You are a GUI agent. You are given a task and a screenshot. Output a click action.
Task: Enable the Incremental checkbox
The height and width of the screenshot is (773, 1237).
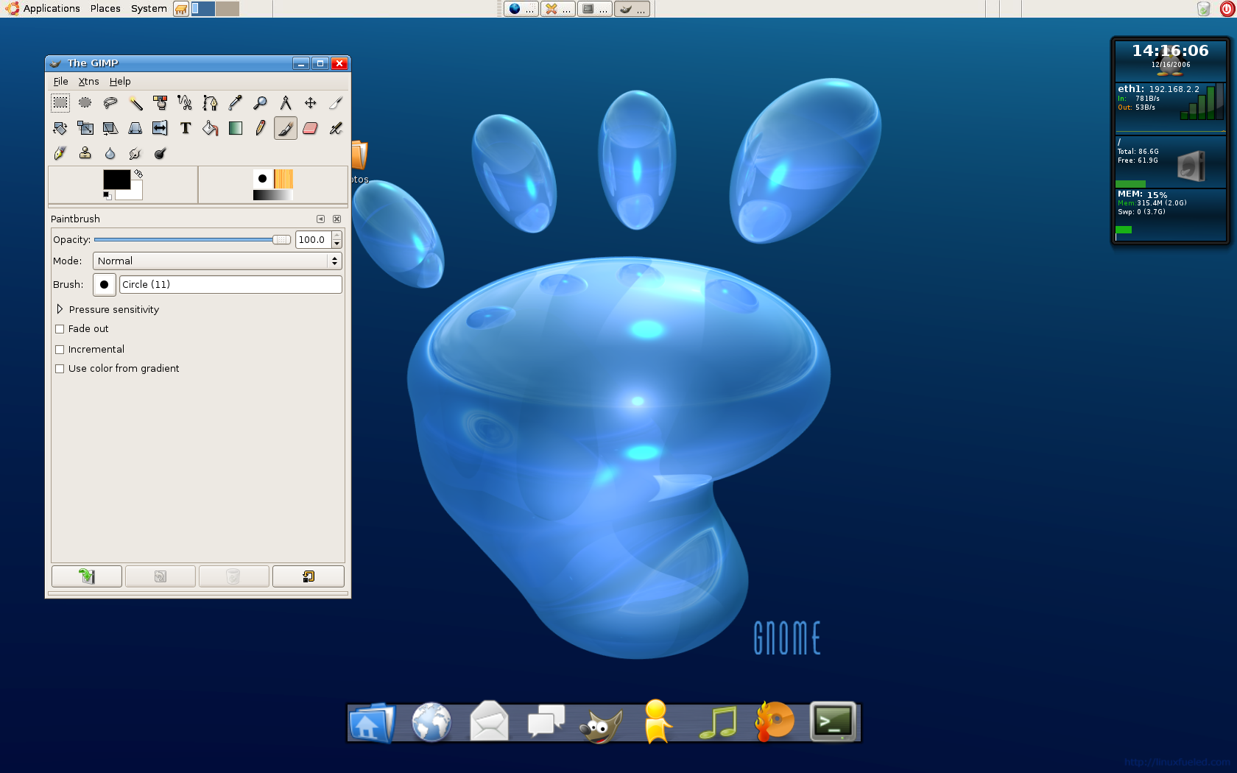pyautogui.click(x=60, y=350)
